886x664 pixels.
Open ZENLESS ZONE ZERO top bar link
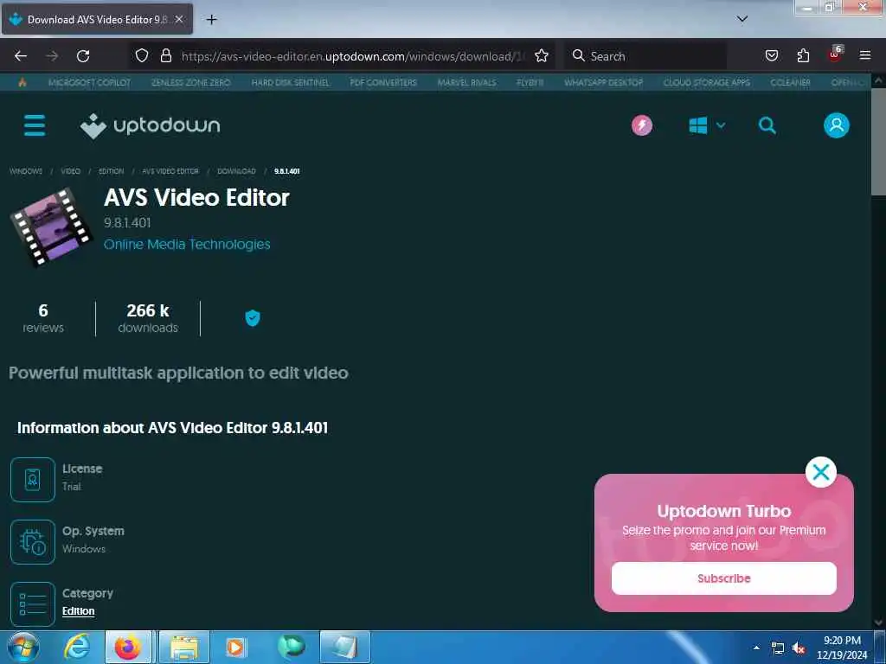click(191, 82)
